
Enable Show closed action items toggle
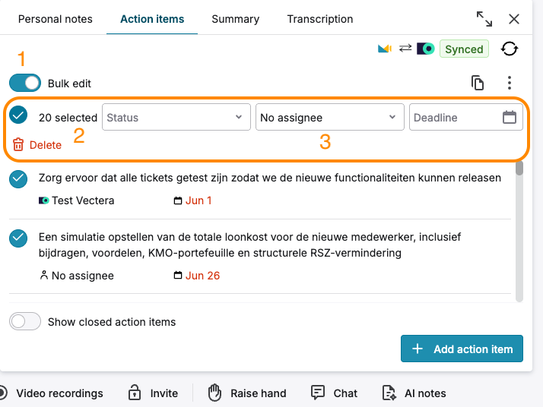(x=25, y=322)
